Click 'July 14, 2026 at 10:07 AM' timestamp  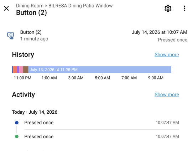159,32
